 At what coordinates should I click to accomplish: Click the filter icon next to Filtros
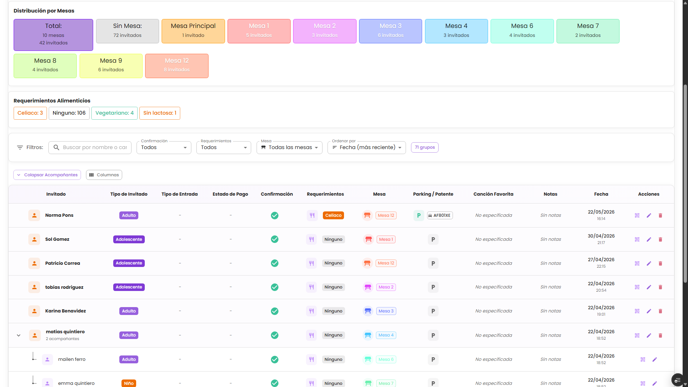point(20,147)
